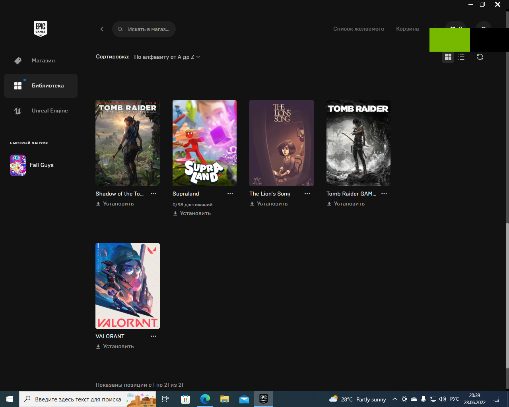
Task: Click the Windows taskbar search box
Action: [87, 399]
